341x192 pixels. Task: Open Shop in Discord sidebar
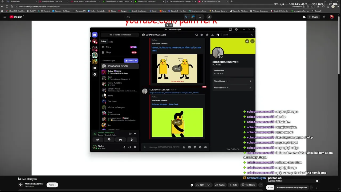click(119, 53)
